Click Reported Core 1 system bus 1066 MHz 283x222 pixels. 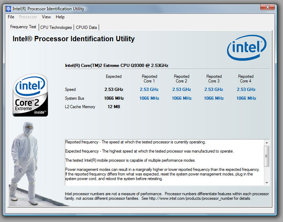pyautogui.click(x=149, y=98)
